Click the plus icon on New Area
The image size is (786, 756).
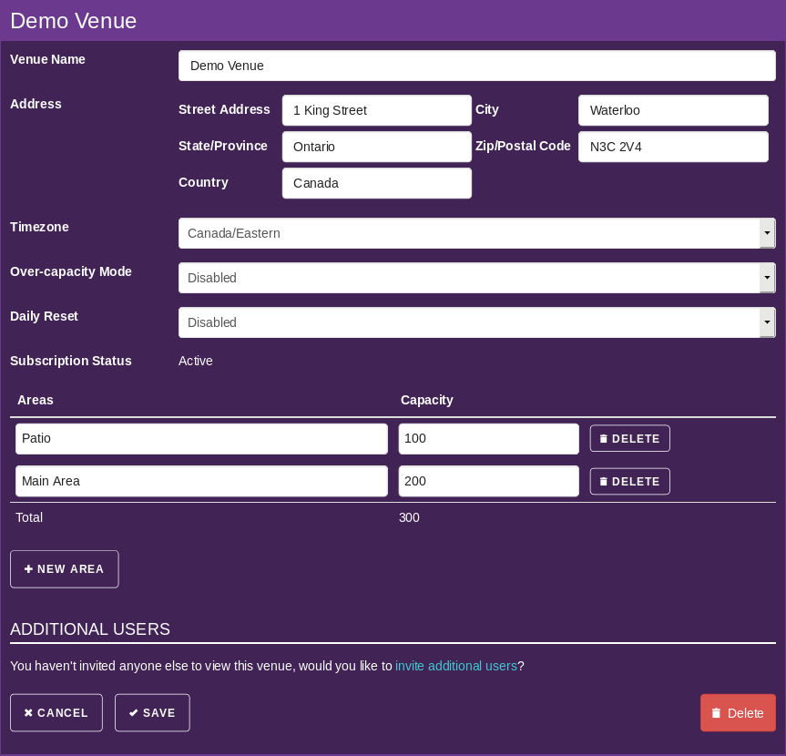tap(28, 569)
